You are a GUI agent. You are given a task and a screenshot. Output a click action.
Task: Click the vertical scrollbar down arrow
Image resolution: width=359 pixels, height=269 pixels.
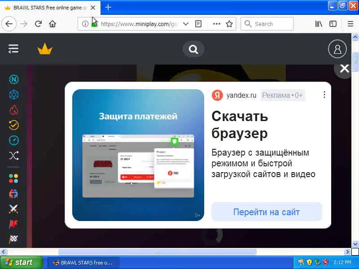click(x=355, y=244)
